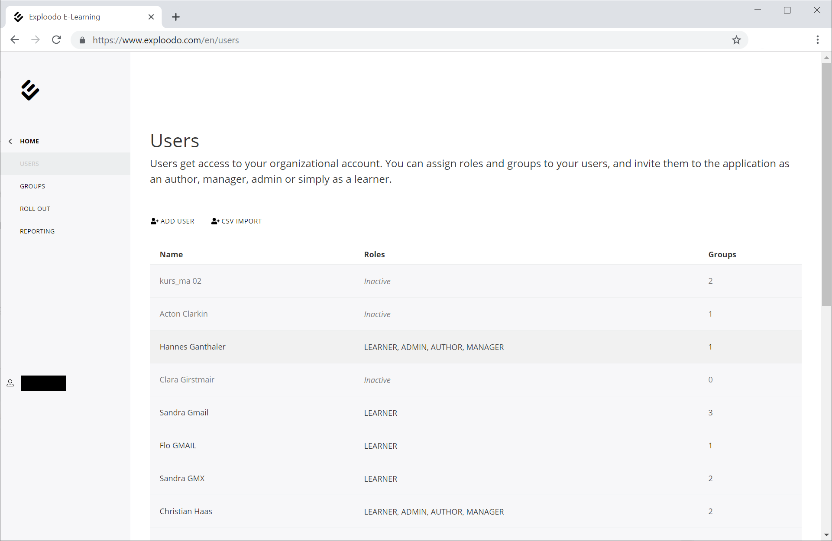Screen dimensions: 832x541
Task: Bookmark this page with the star icon
Action: click(x=736, y=40)
